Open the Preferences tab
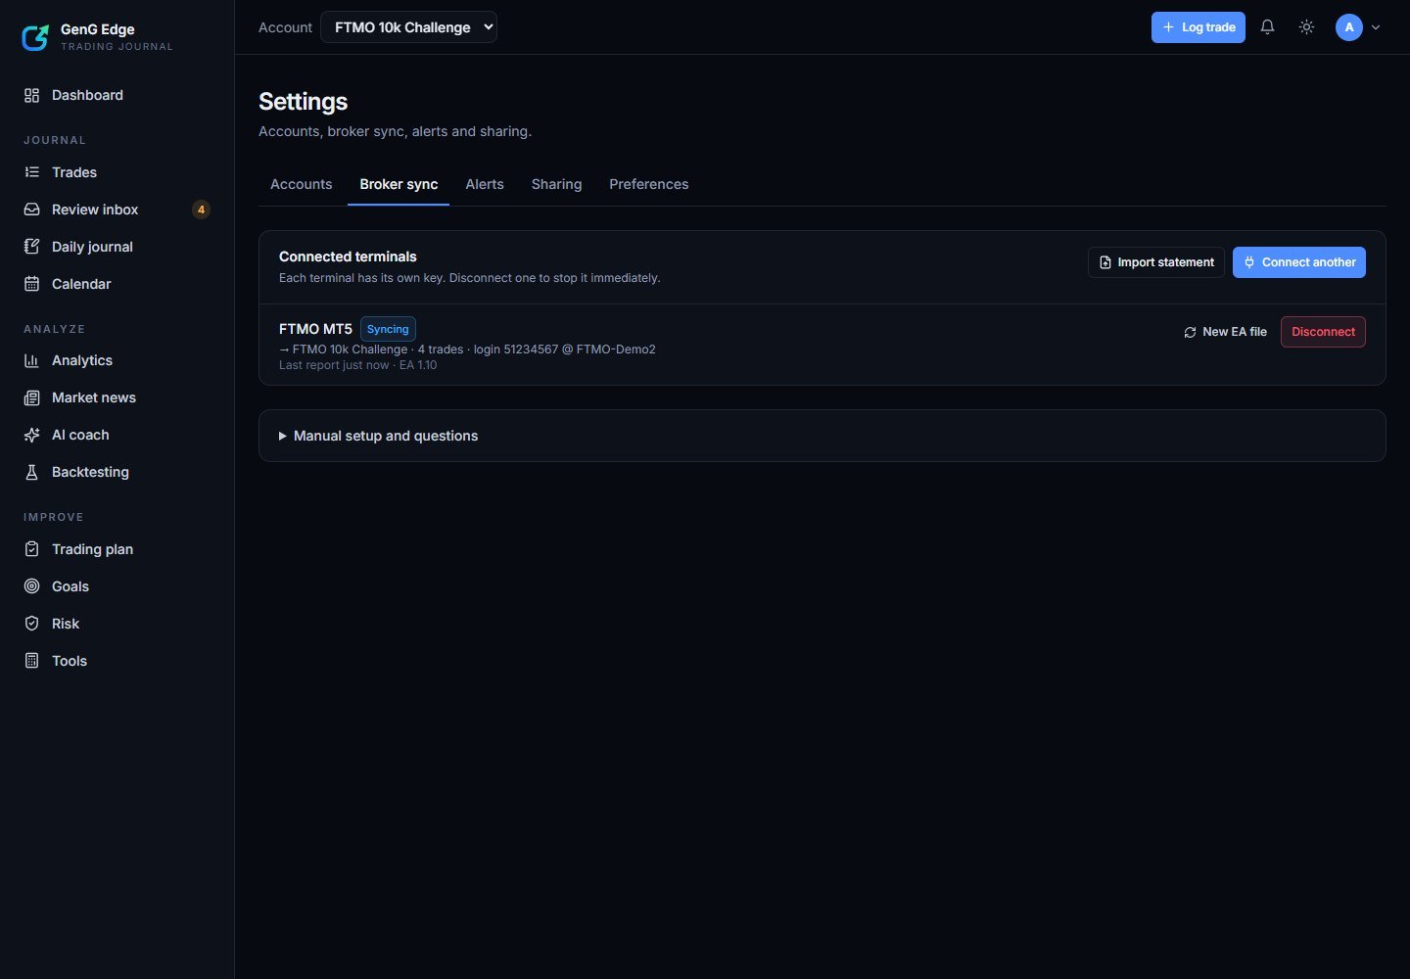The image size is (1410, 979). 649,184
